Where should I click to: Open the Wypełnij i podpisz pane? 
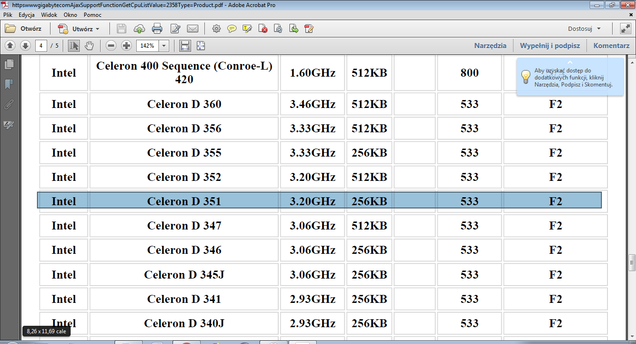point(550,45)
